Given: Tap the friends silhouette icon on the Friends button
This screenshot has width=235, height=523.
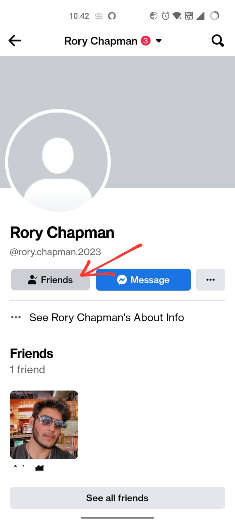Looking at the screenshot, I should pos(32,280).
